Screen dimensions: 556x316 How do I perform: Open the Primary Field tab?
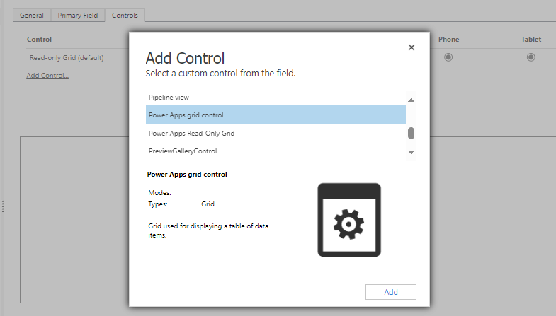coord(77,15)
